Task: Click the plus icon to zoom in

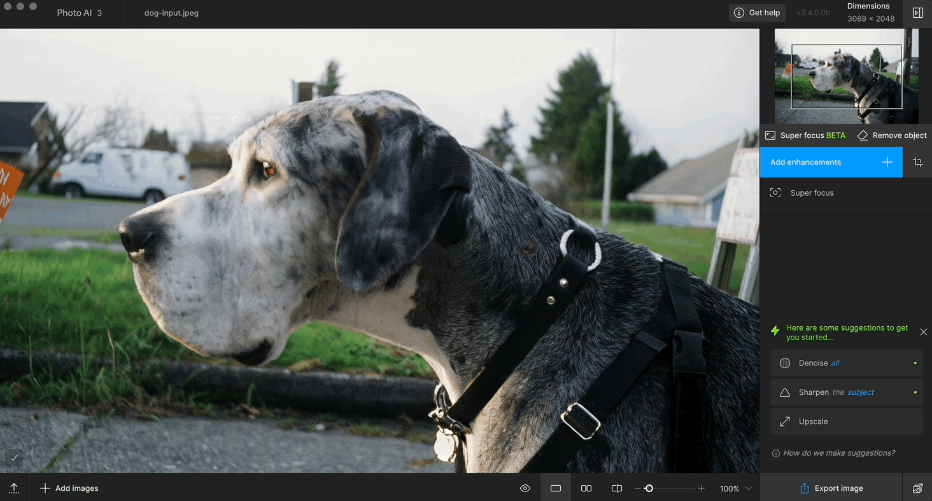Action: (x=702, y=488)
